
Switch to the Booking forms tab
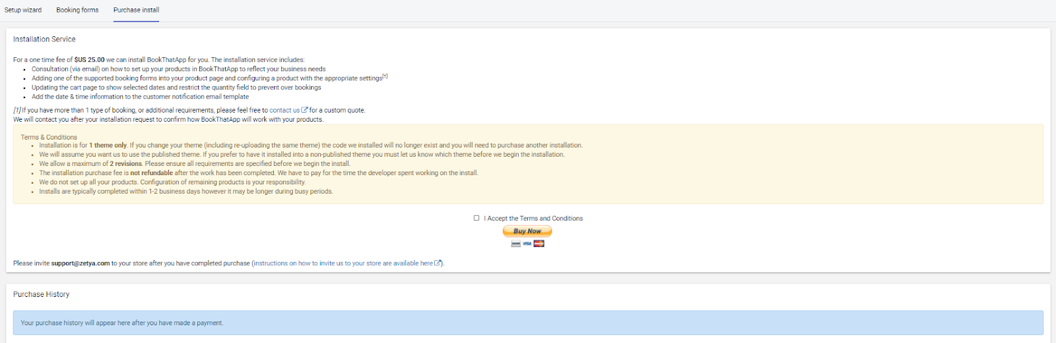(77, 10)
